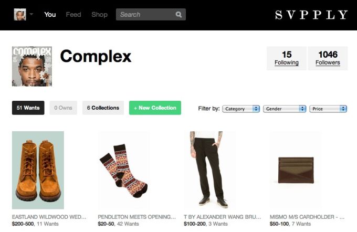
Task: Open the Complex profile picture
Action: (32, 66)
